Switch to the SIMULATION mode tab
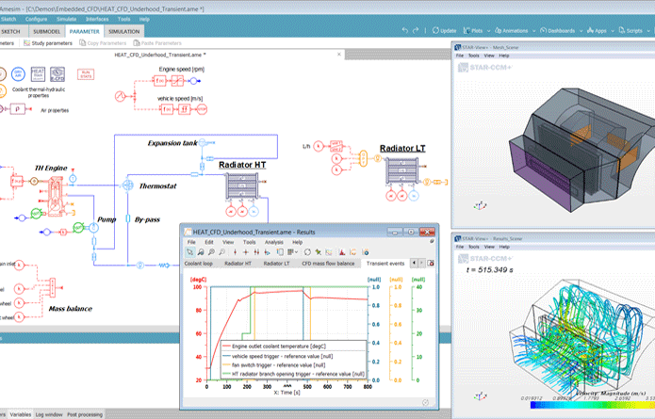Screen dimensions: 655x419 pyautogui.click(x=124, y=31)
